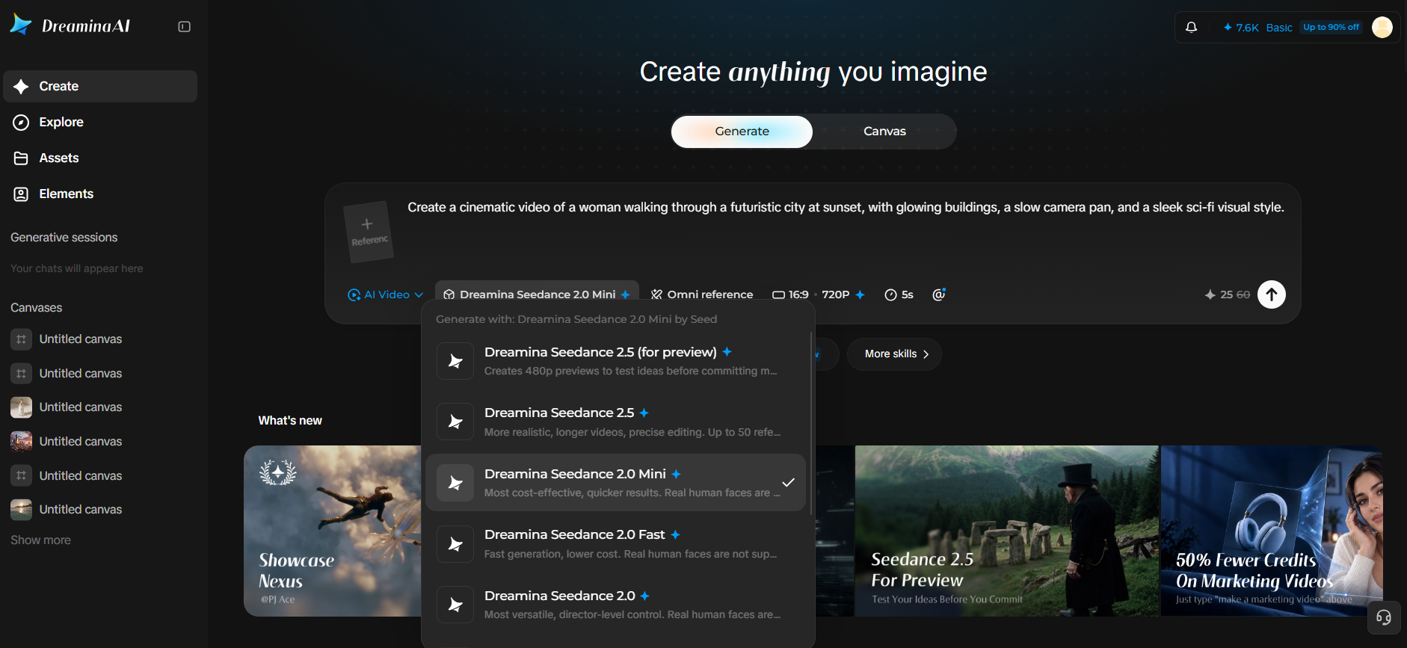This screenshot has width=1407, height=648.
Task: Click the Up to 90% off badge
Action: coord(1331,27)
